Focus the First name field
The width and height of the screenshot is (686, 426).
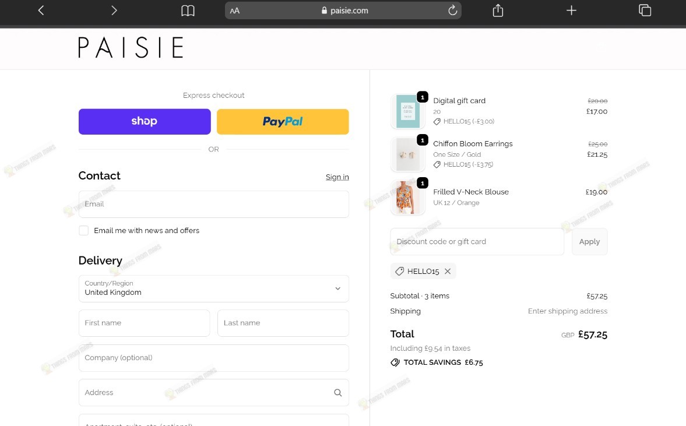[145, 323]
